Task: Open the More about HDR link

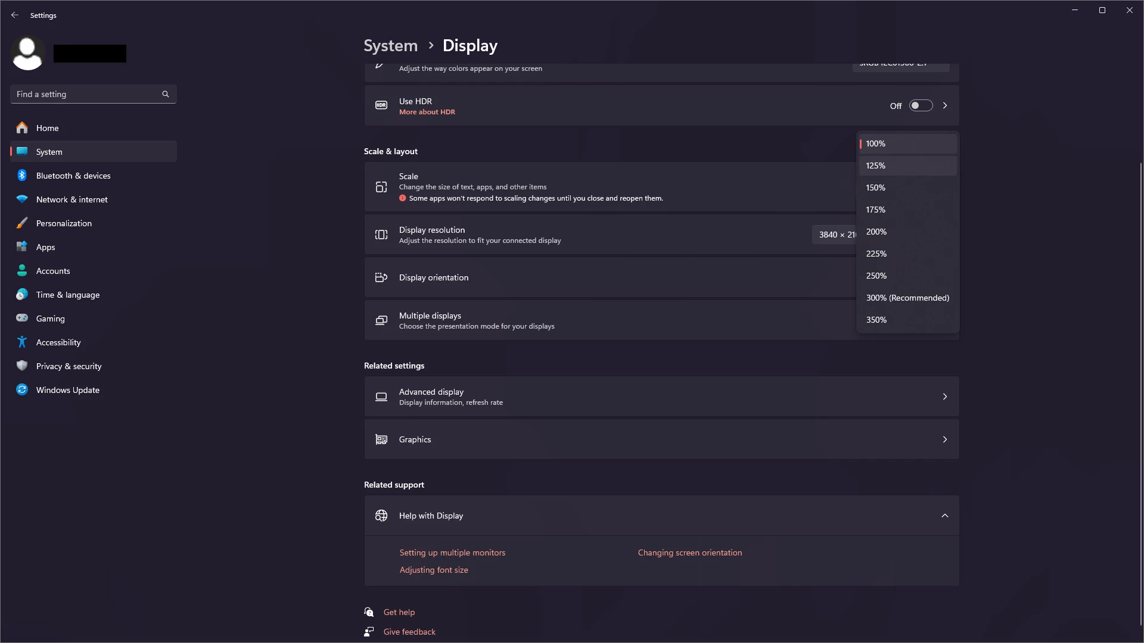Action: pos(427,112)
